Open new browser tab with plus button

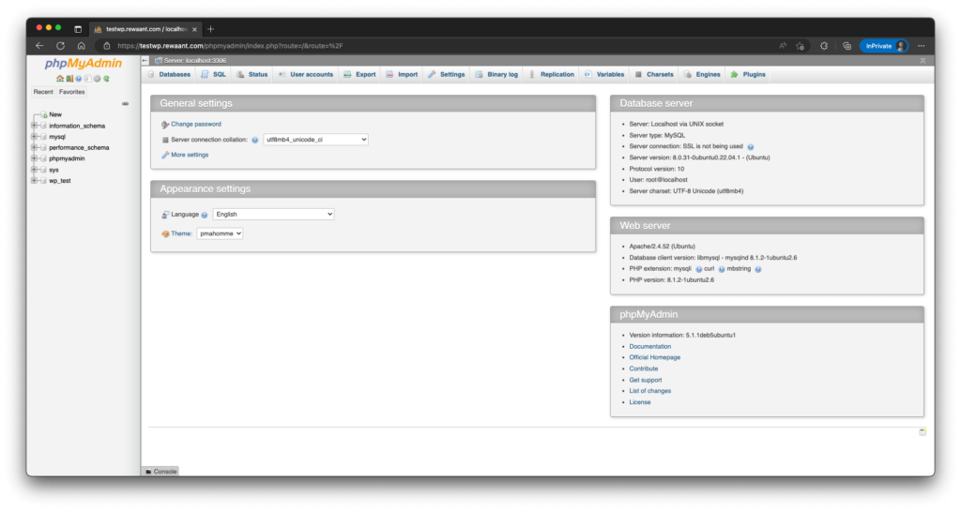pyautogui.click(x=210, y=29)
